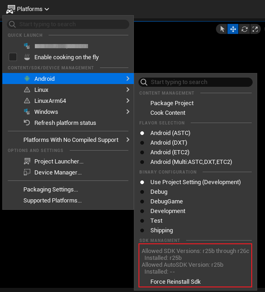Viewport: 265px width, 292px height.
Task: Click the Refresh platform status icon
Action: (27, 123)
